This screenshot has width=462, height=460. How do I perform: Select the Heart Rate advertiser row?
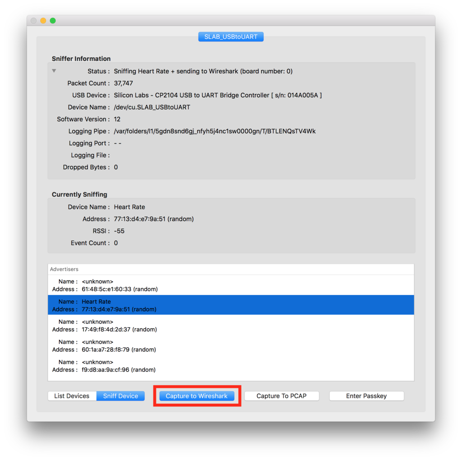tap(231, 305)
